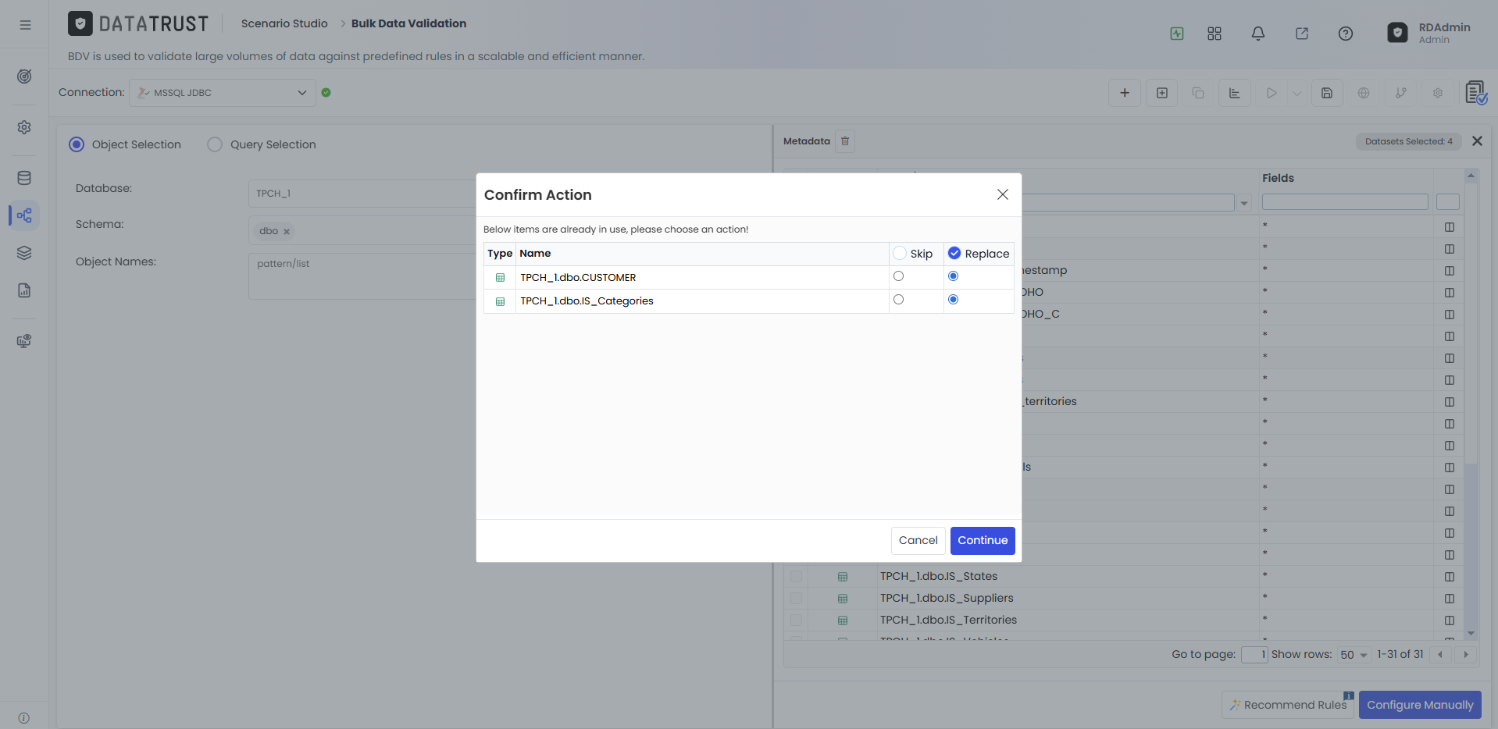Go to Scenario Studio breadcrumb
1498x729 pixels.
click(x=284, y=23)
